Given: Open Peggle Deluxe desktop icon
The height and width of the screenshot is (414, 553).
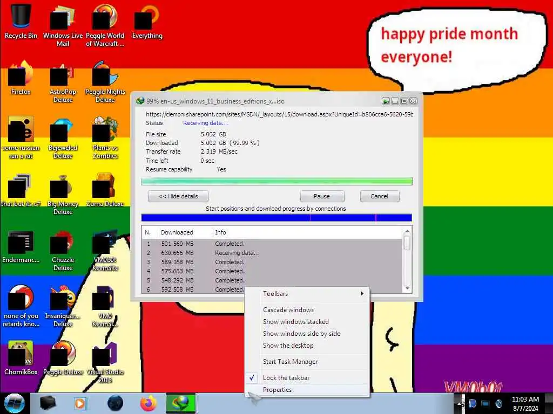Looking at the screenshot, I should [x=63, y=358].
